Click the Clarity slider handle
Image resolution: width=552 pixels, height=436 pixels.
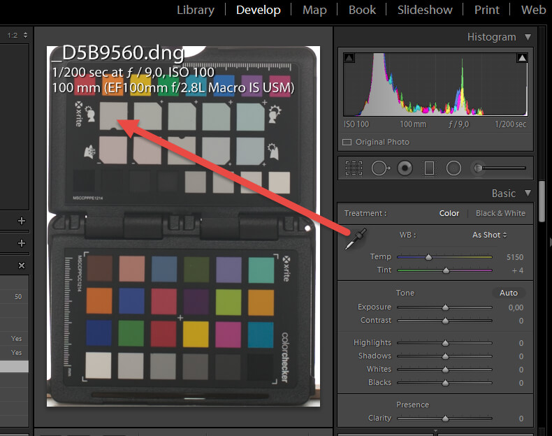point(445,419)
